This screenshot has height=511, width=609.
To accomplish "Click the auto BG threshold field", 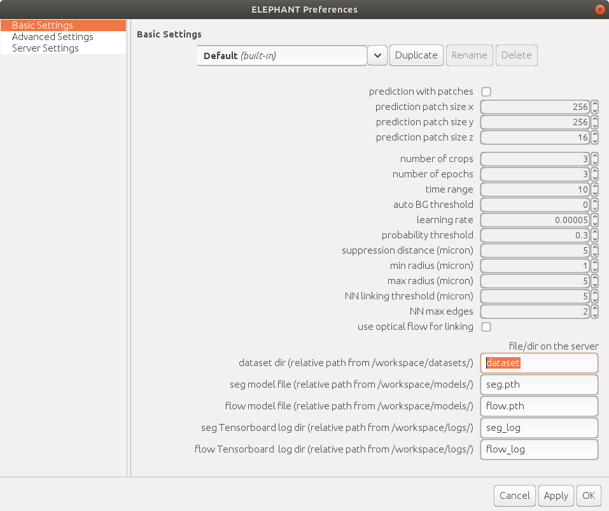I will coord(535,205).
